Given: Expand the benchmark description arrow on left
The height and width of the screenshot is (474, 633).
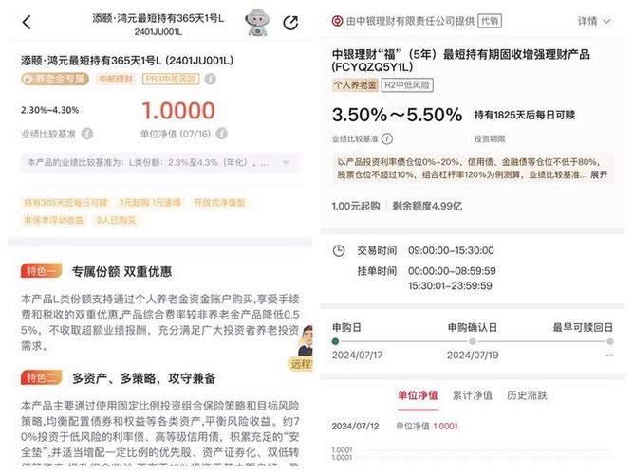Looking at the screenshot, I should click(286, 163).
